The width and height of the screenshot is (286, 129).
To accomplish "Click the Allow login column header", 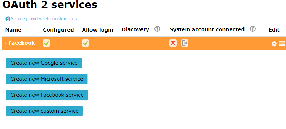I will [x=98, y=30].
